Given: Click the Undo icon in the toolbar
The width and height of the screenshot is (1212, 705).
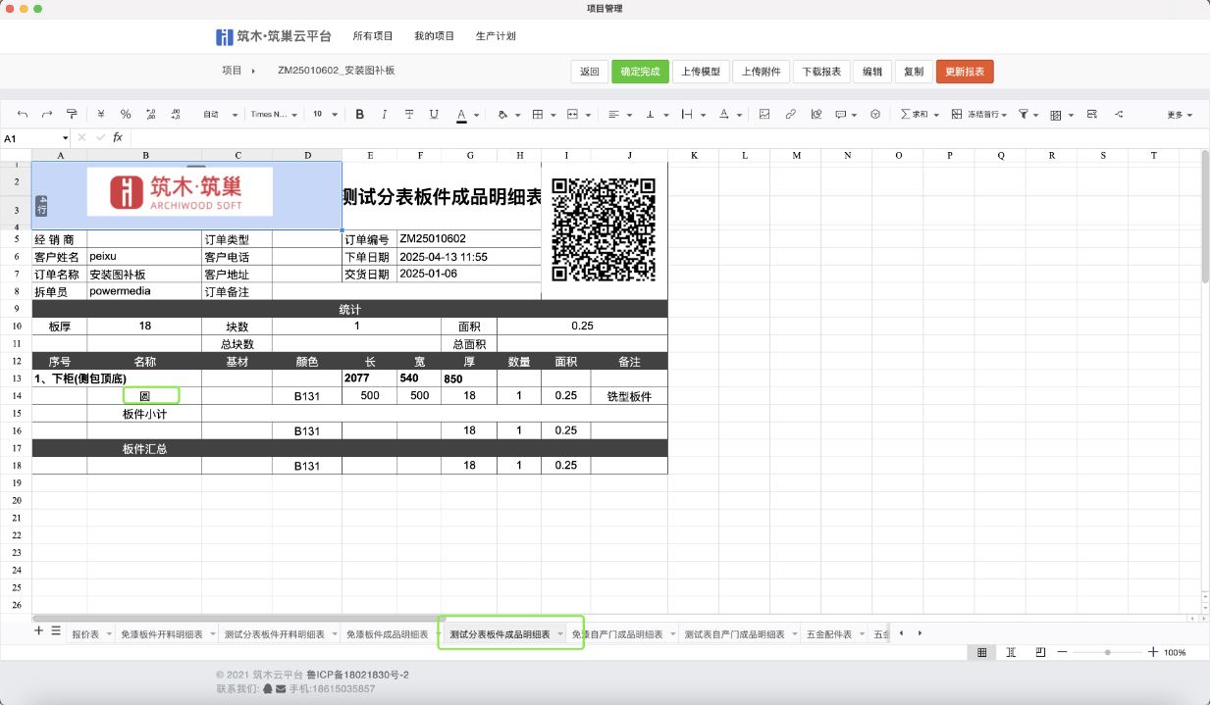Looking at the screenshot, I should click(23, 114).
